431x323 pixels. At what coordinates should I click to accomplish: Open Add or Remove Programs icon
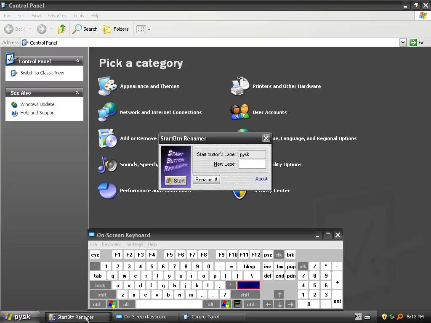(107, 138)
